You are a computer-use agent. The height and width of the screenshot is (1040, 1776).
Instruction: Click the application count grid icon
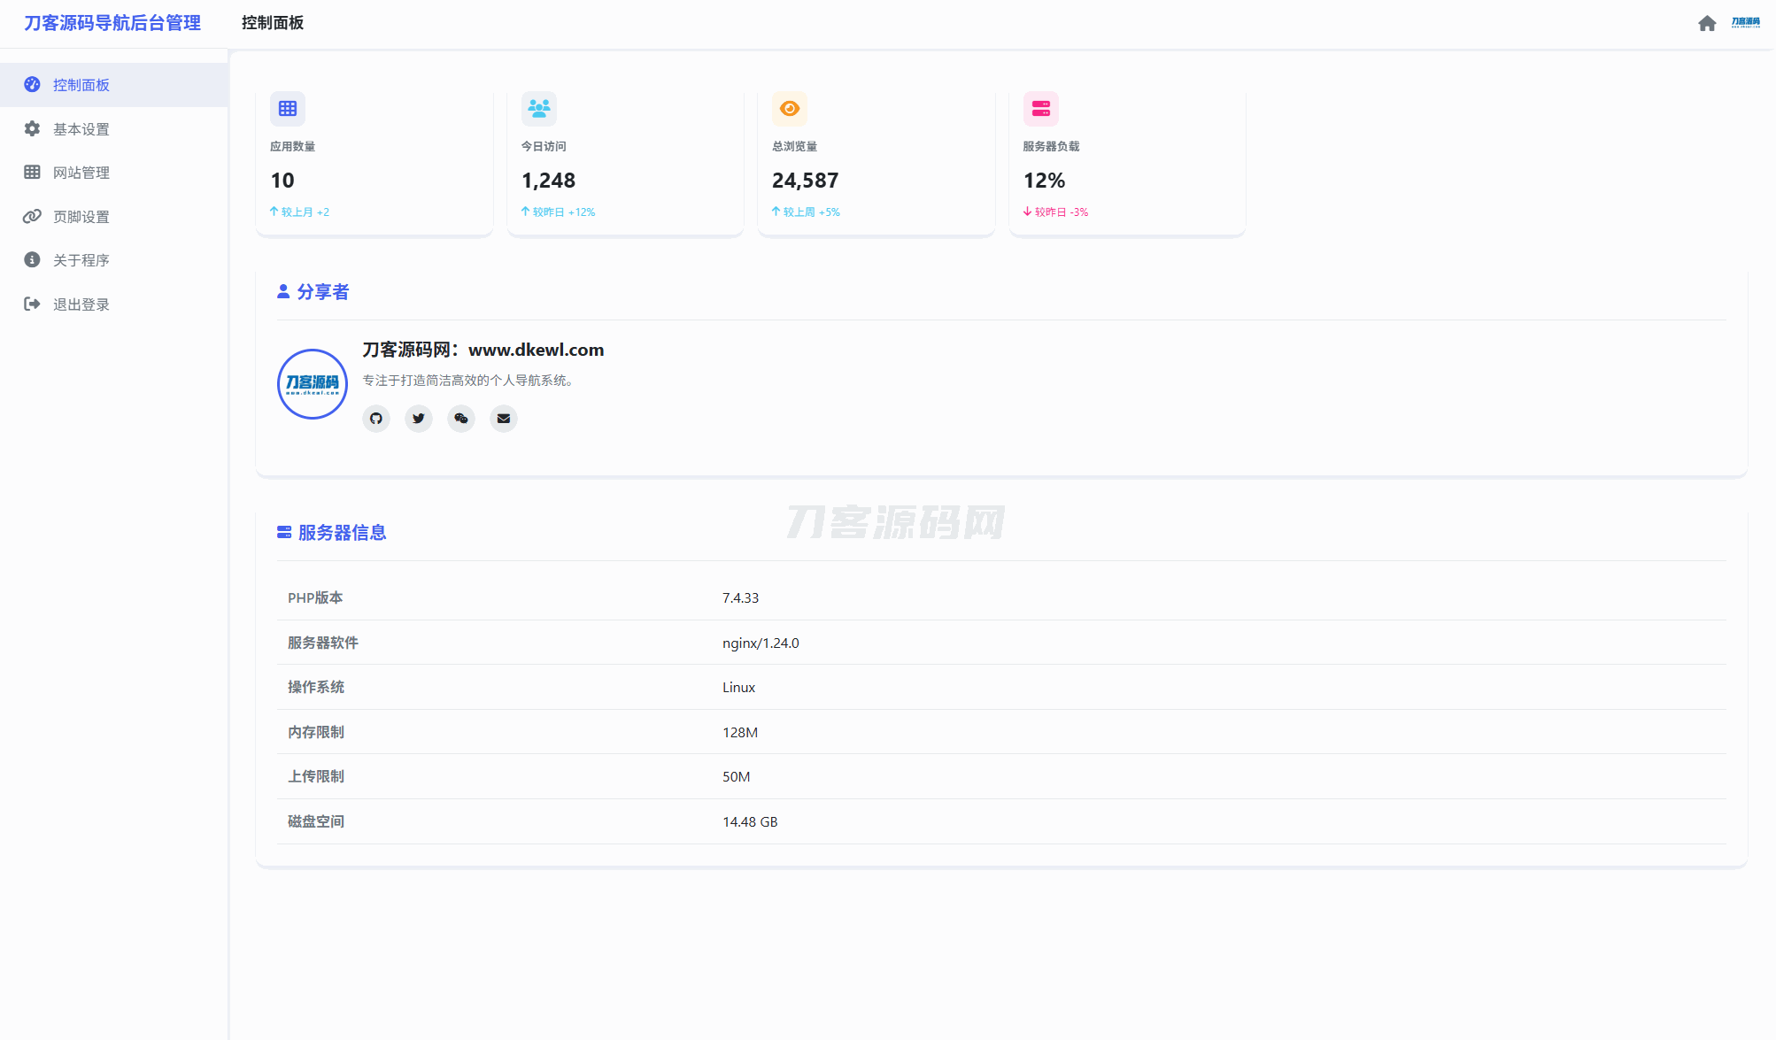pyautogui.click(x=288, y=109)
